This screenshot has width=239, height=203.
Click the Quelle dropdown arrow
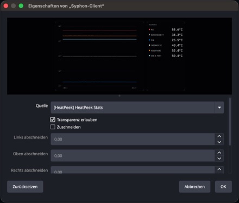click(x=219, y=107)
